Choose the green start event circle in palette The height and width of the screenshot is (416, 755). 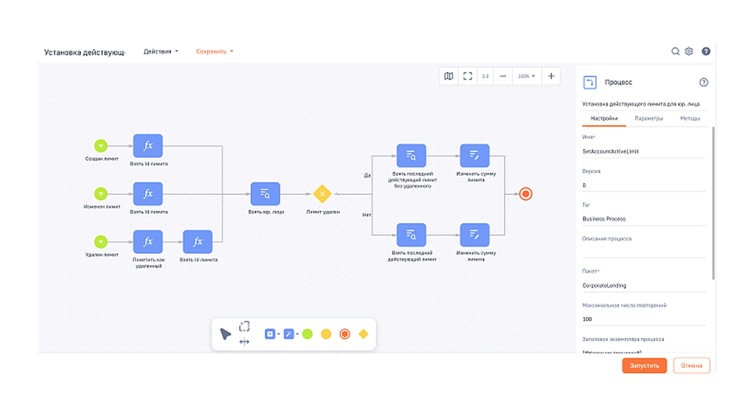point(308,334)
